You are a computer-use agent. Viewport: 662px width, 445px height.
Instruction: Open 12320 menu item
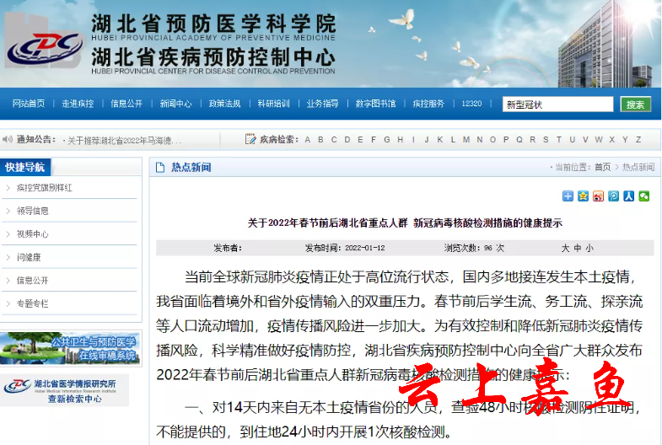(x=471, y=104)
